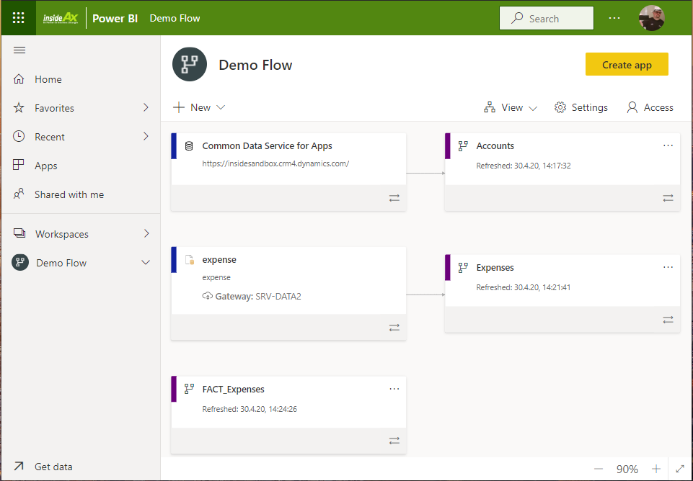Screen dimensions: 693x481
Task: Click the FACT_Expenses refreshed timestamp 14:24:26
Action: tap(250, 409)
